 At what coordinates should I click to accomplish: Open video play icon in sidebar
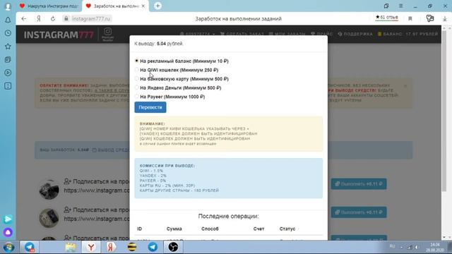coord(8,73)
